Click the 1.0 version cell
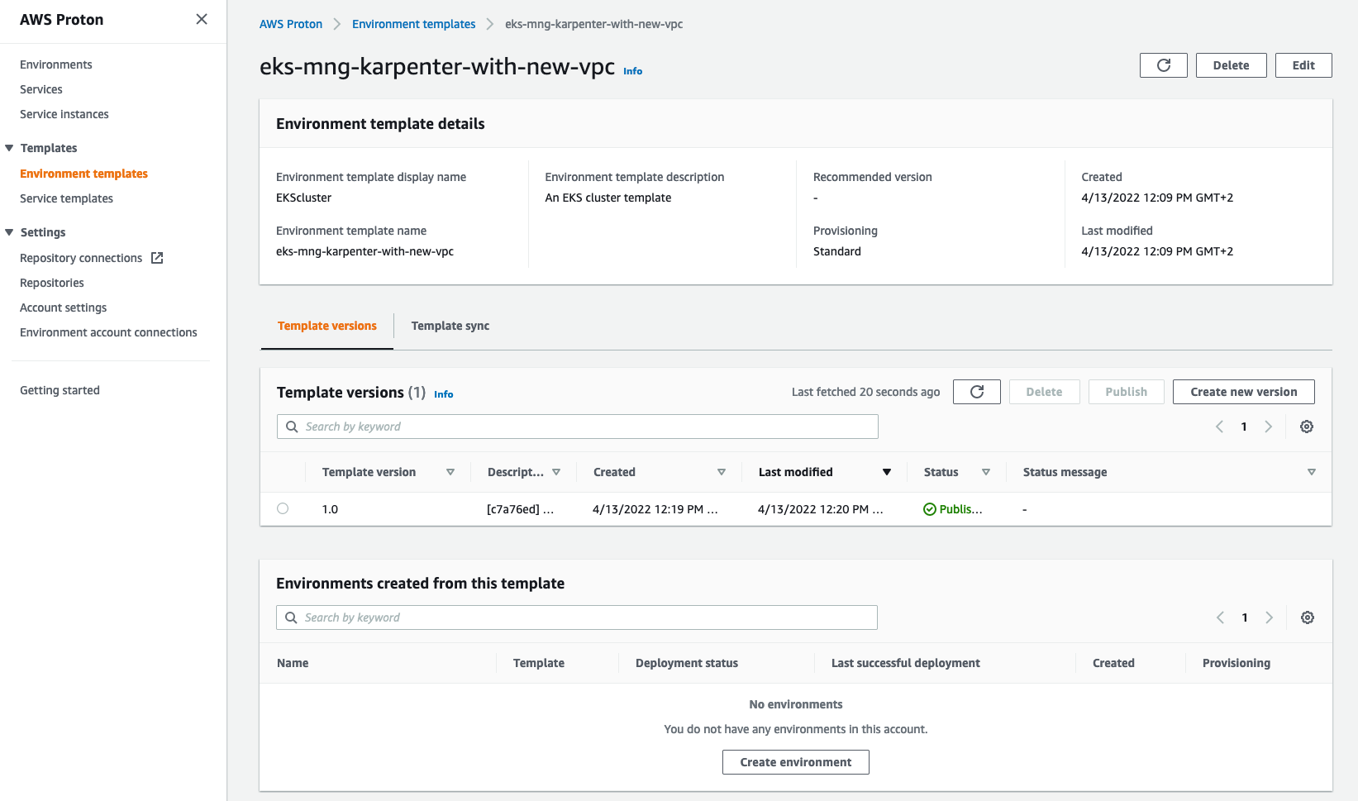Image resolution: width=1358 pixels, height=801 pixels. [330, 509]
